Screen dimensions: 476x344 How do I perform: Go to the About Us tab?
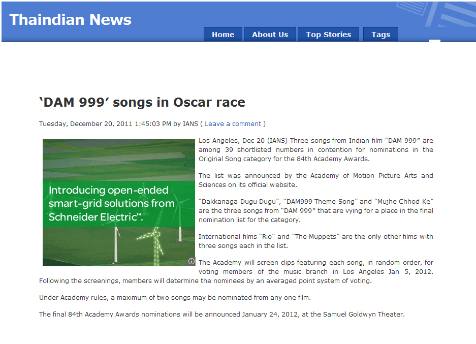pyautogui.click(x=270, y=35)
